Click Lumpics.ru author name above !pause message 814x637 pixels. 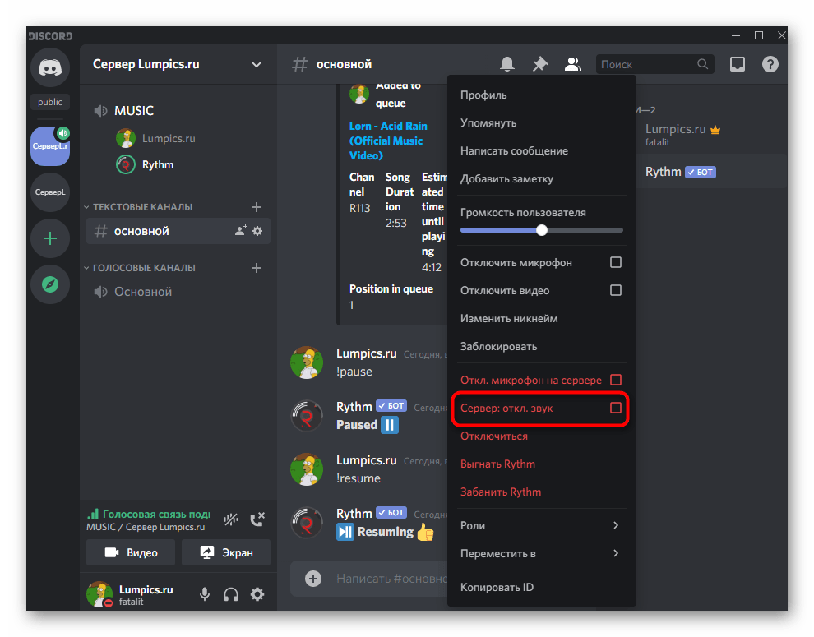367,353
